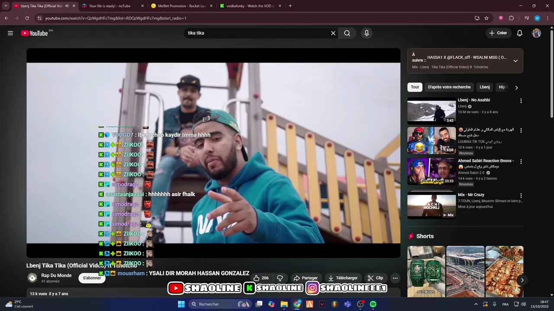This screenshot has width=554, height=311.
Task: Dislike the video with thumbs down
Action: (280, 278)
